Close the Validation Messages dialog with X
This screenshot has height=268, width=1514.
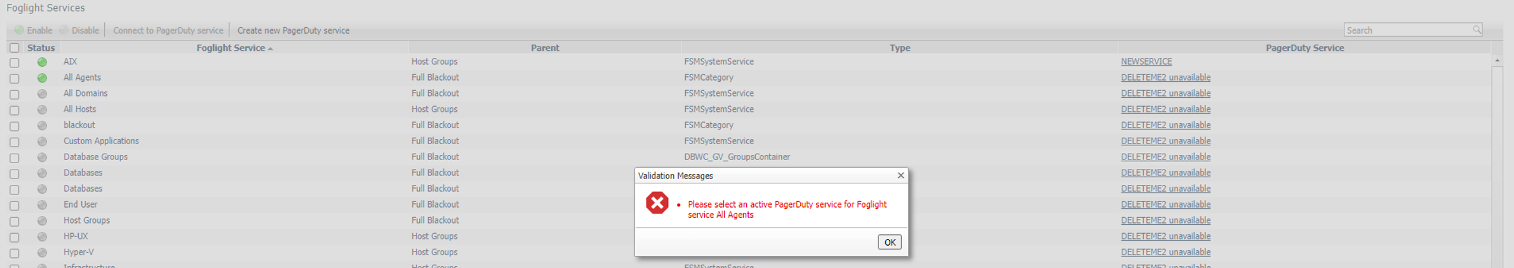point(901,175)
